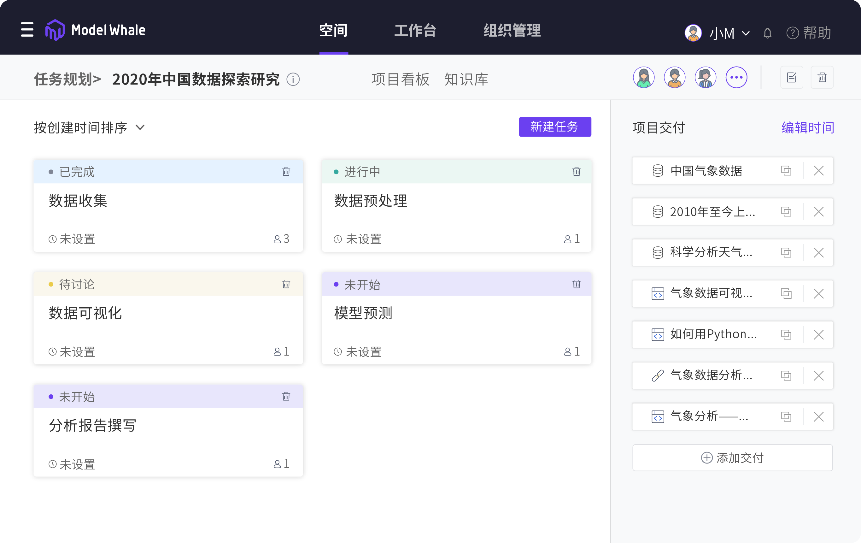View the assignee on 分析报告撰写

click(x=281, y=464)
